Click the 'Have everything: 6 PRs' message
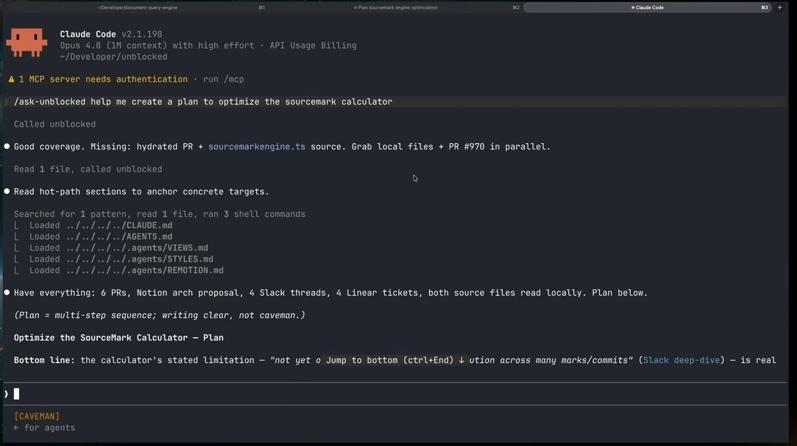The height and width of the screenshot is (446, 797). [331, 293]
